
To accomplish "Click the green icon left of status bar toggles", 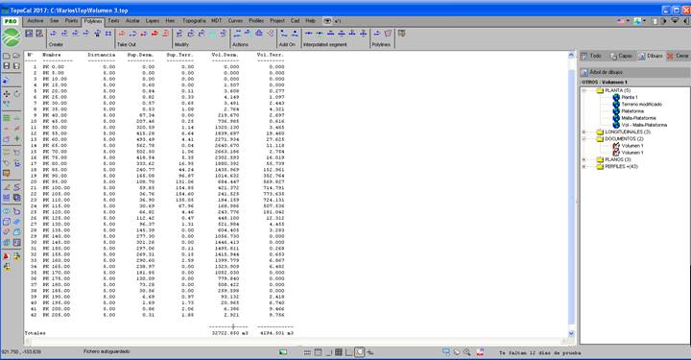I will click(283, 352).
